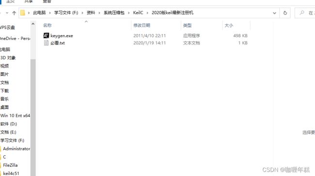
Task: Open 图片 folder in sidebar
Action: point(5,74)
